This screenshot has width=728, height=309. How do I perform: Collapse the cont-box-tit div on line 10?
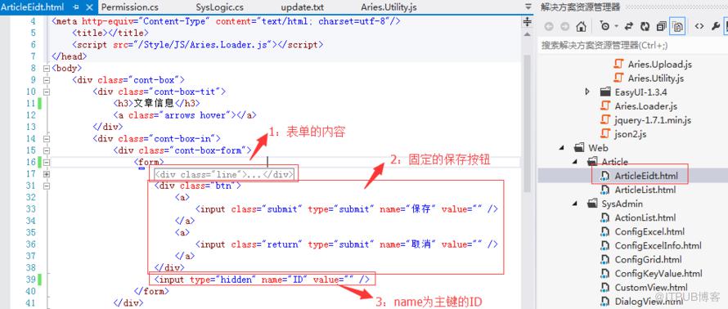click(46, 92)
